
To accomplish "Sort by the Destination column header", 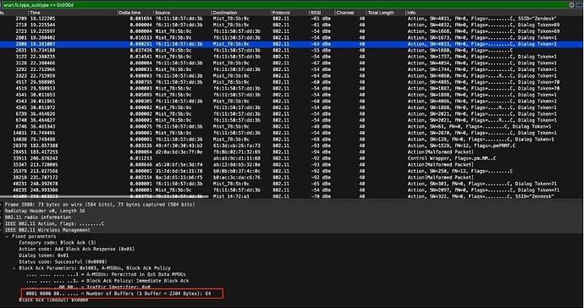I will point(225,13).
